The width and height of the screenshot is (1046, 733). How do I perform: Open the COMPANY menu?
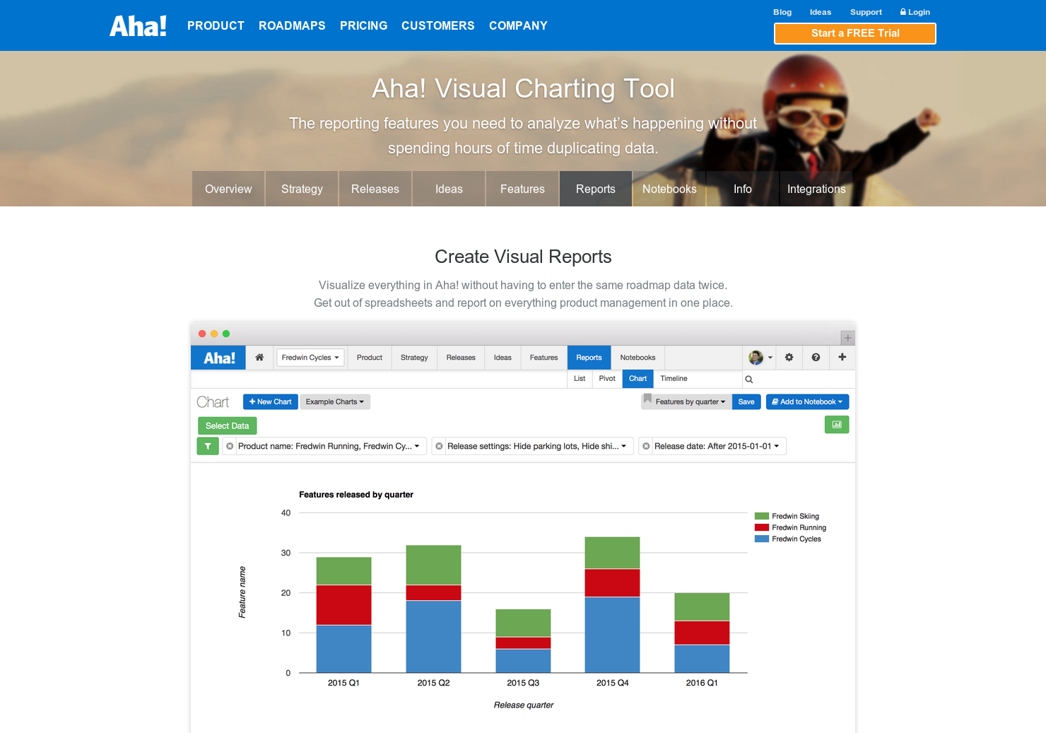[x=518, y=26]
